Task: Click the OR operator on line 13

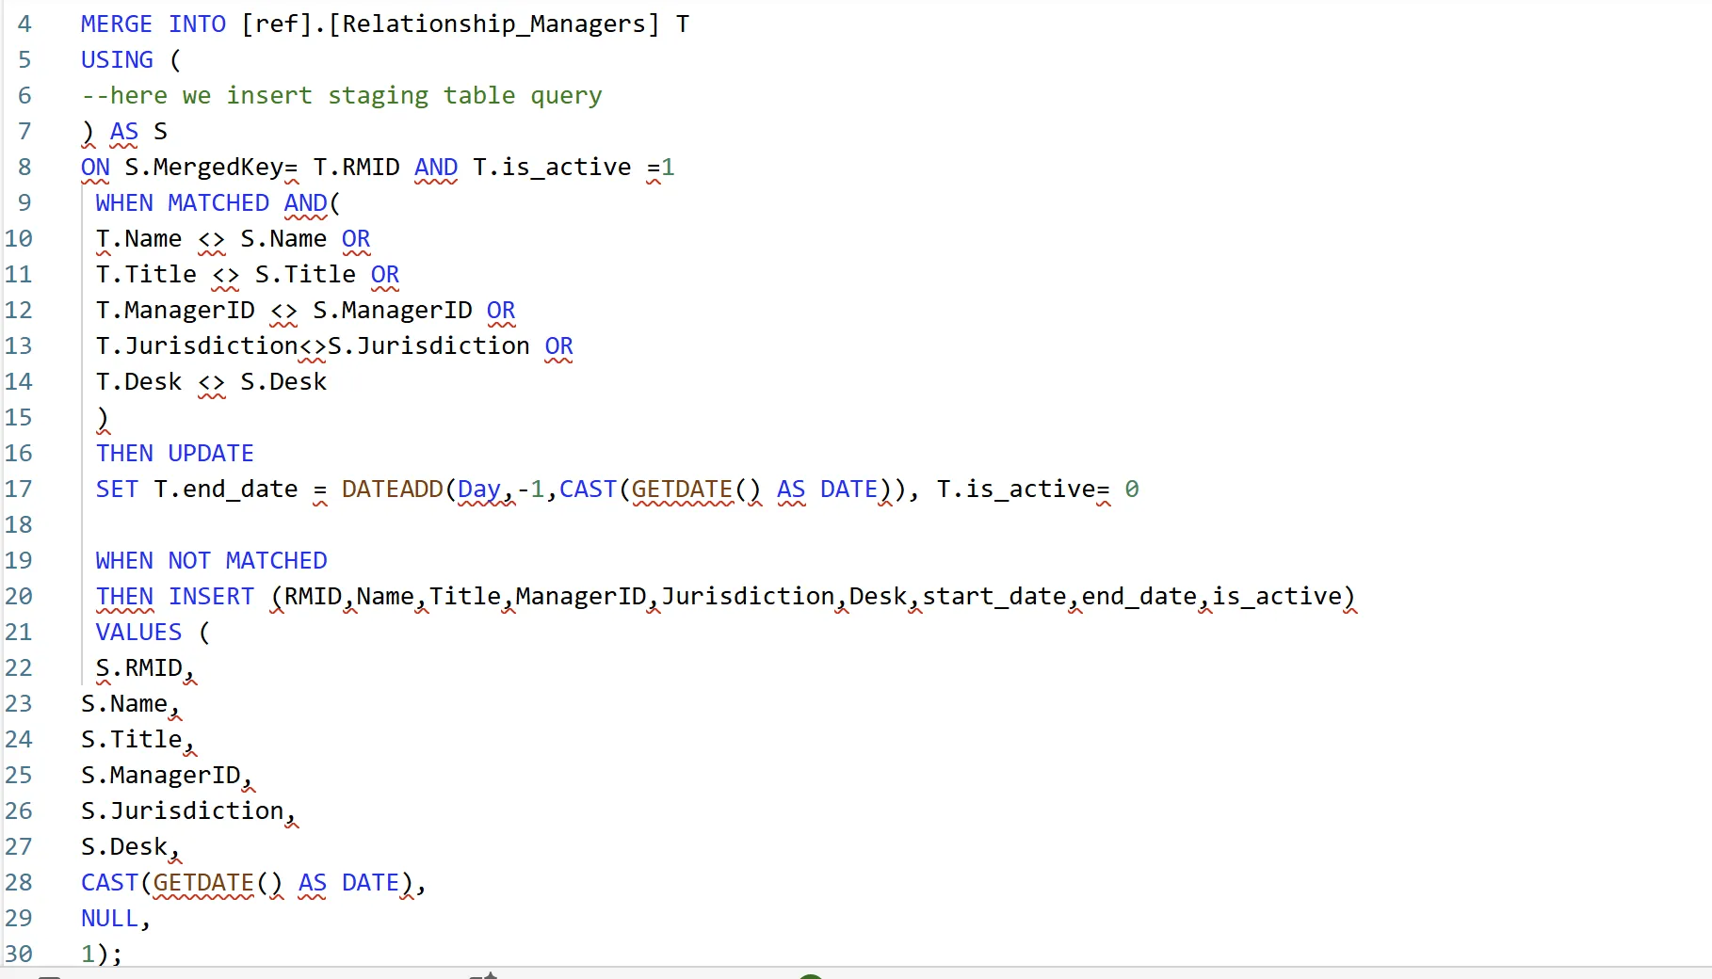Action: tap(558, 345)
